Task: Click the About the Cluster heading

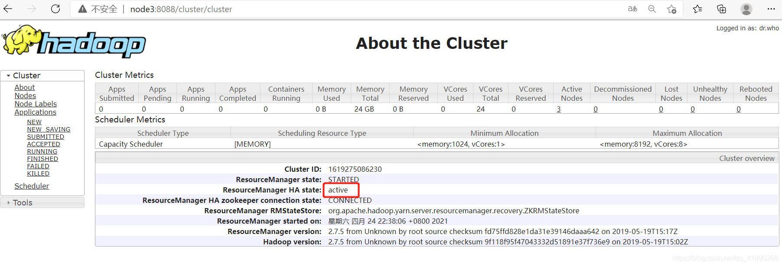Action: click(432, 43)
